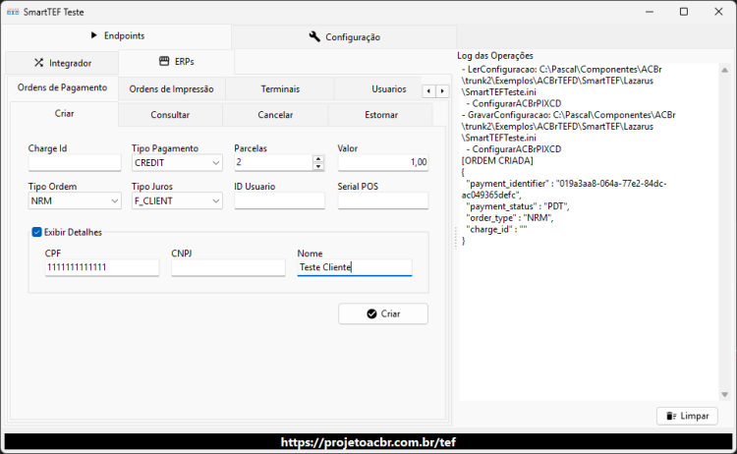
Task: Select the Integrador tab
Action: point(62,63)
